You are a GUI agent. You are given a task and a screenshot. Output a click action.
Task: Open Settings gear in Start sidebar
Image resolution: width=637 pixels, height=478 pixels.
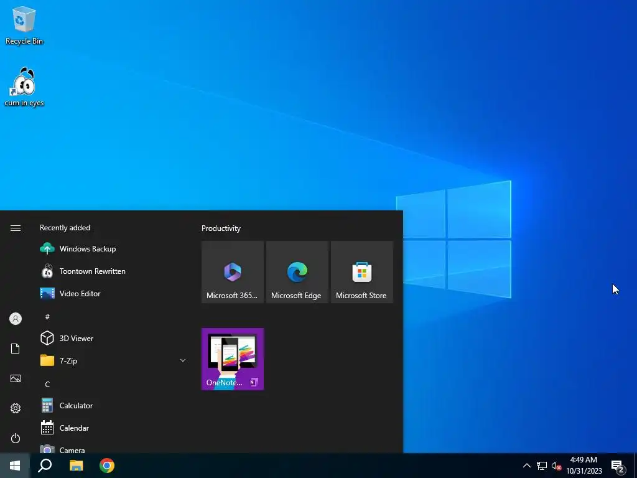pos(16,408)
